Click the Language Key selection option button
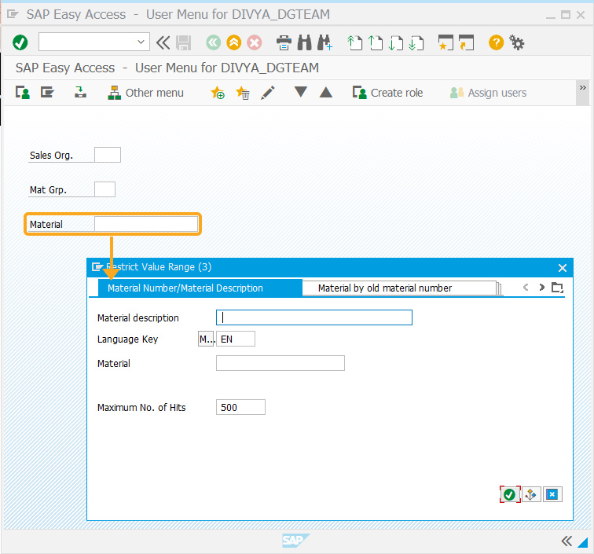This screenshot has width=594, height=554. point(206,339)
